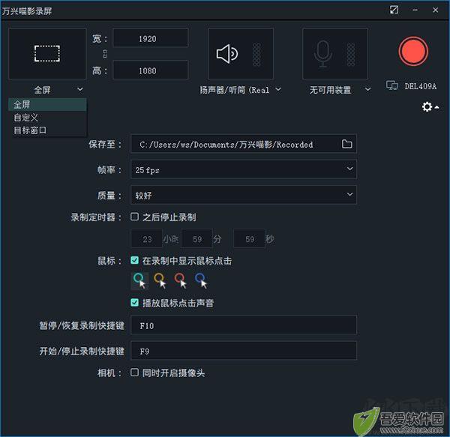Select the red mouse click cursor style

(x=180, y=280)
